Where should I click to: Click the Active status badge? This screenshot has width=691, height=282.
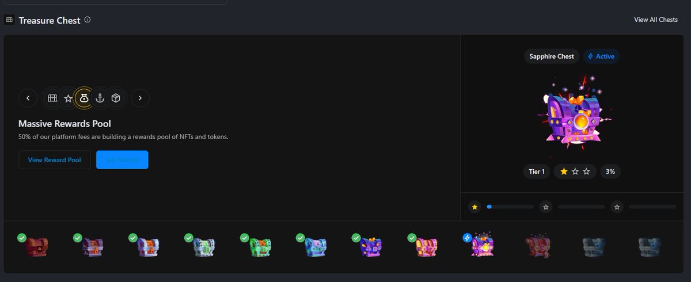click(601, 56)
